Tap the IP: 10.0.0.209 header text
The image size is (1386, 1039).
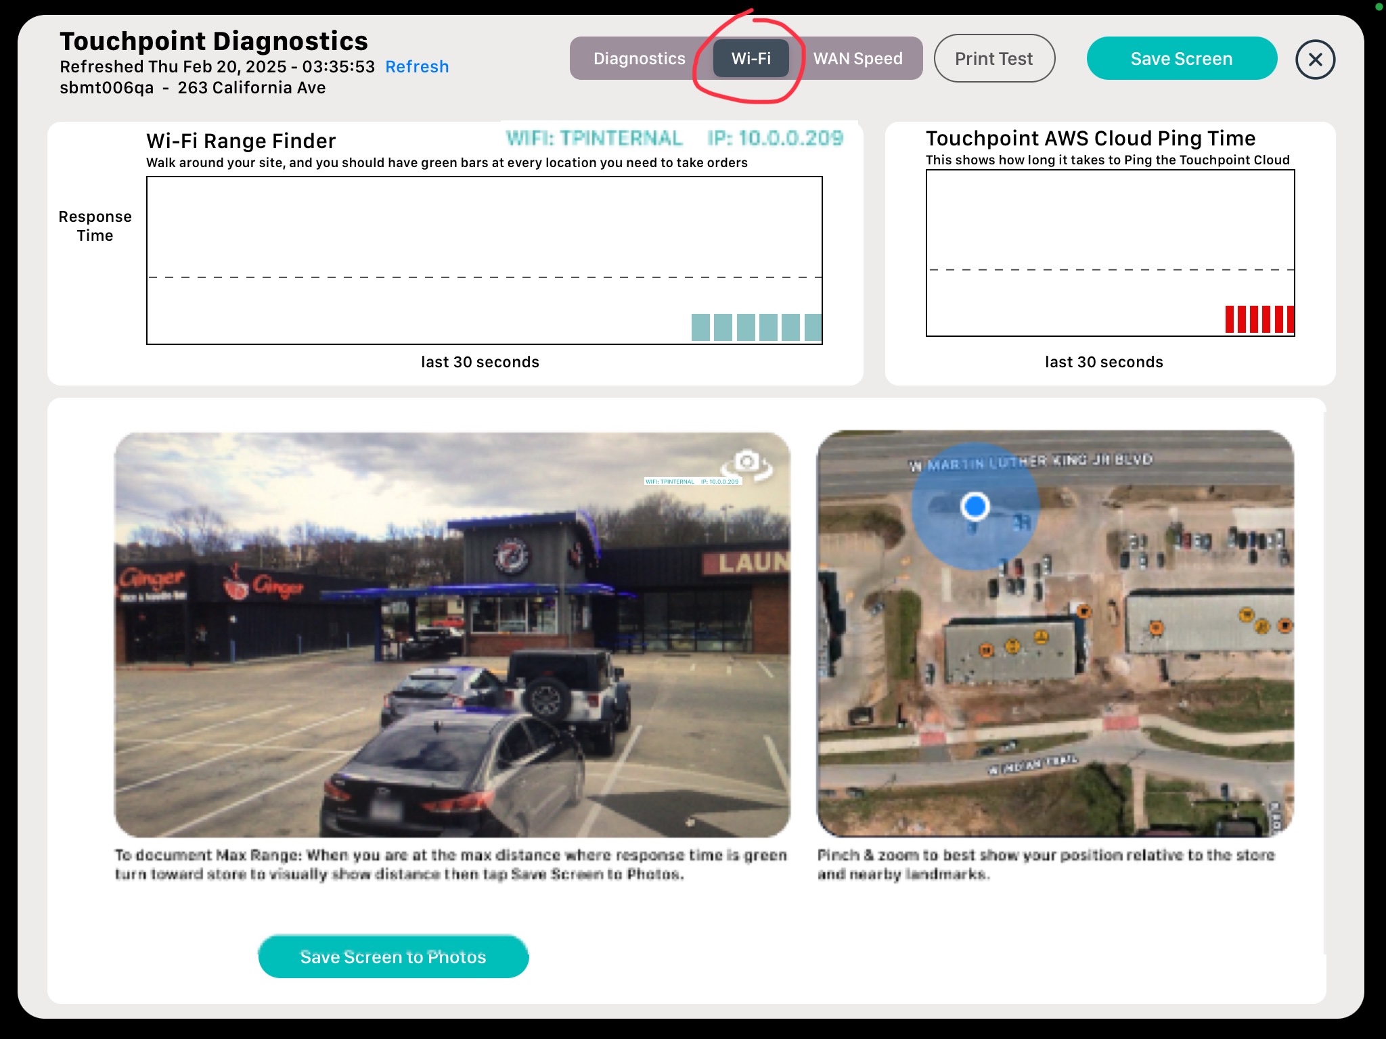(775, 139)
